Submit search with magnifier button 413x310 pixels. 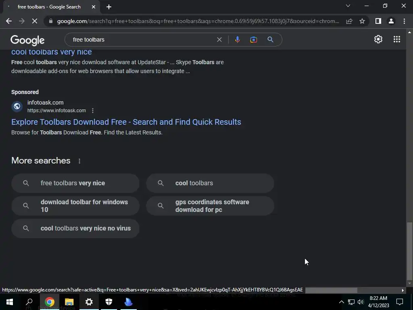[x=270, y=40]
